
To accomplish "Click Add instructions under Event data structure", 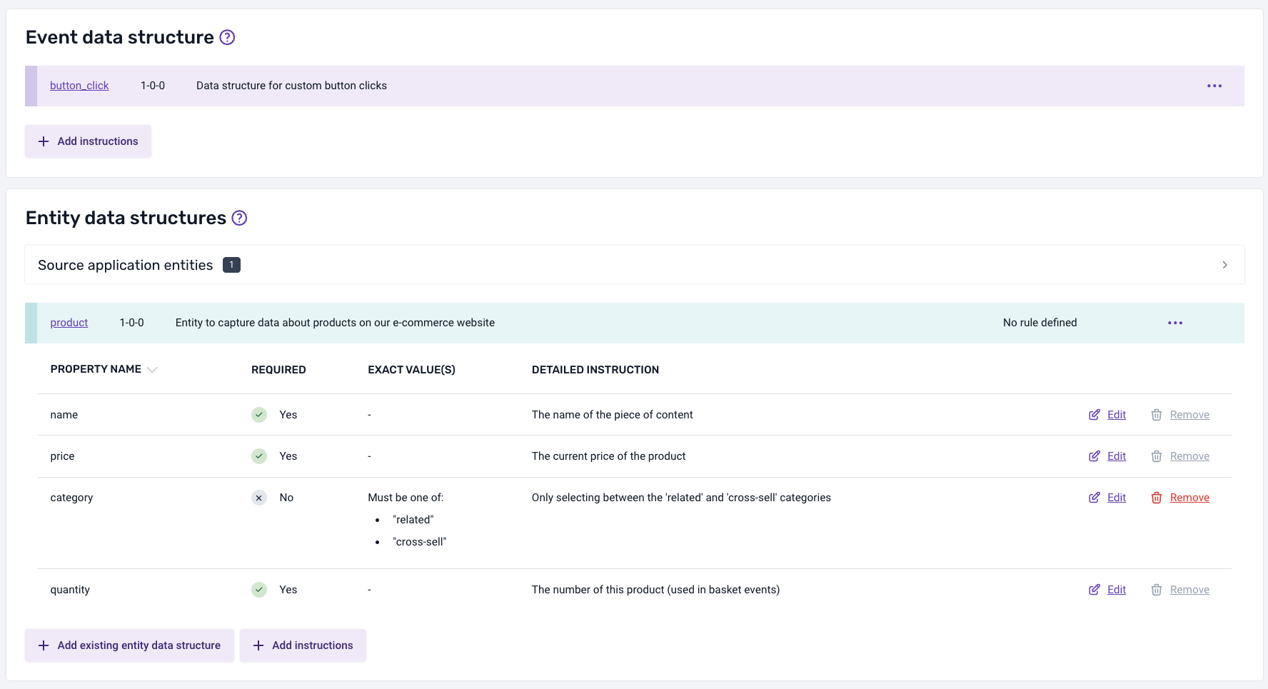I will click(88, 141).
